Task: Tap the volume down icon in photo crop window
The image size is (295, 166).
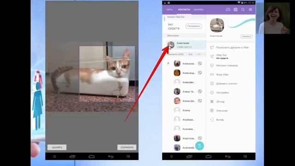Action: coord(54,156)
